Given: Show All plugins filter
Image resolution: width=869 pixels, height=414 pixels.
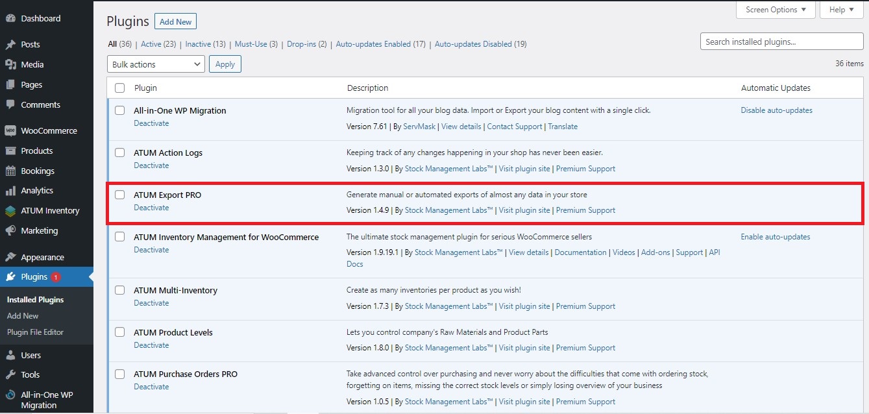Looking at the screenshot, I should tap(112, 44).
